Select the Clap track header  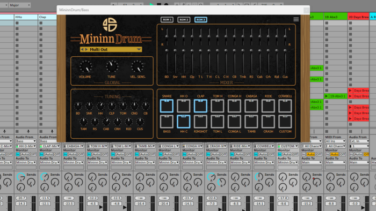47,17
